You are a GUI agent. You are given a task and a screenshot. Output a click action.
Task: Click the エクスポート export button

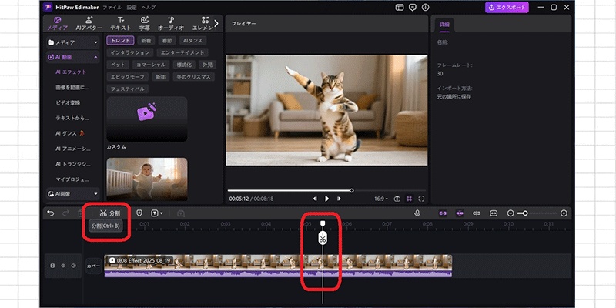507,8
